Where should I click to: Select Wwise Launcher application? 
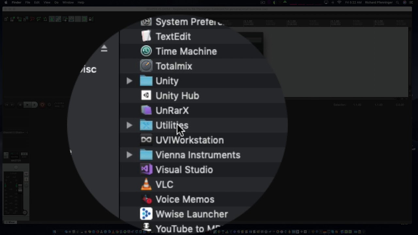pos(184,214)
